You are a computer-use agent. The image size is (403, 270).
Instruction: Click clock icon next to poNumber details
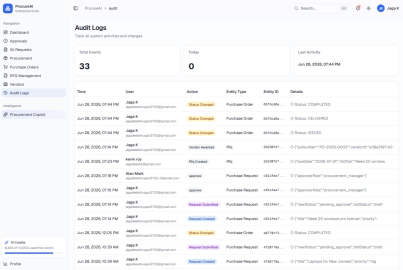292,147
